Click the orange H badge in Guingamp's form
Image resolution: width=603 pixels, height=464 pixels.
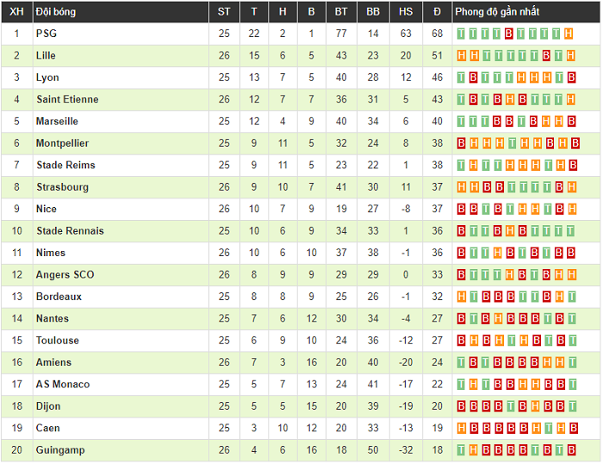[473, 450]
